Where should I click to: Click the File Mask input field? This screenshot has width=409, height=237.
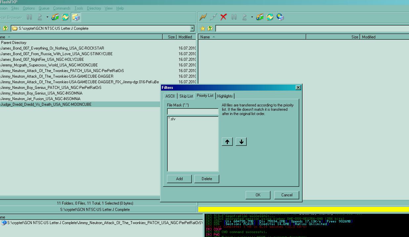[193, 112]
